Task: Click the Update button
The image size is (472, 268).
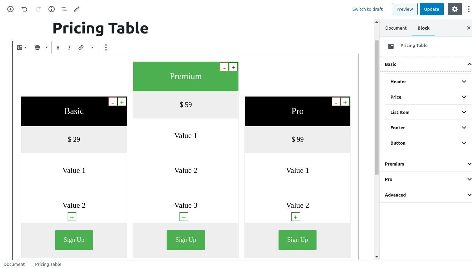Action: 432,9
